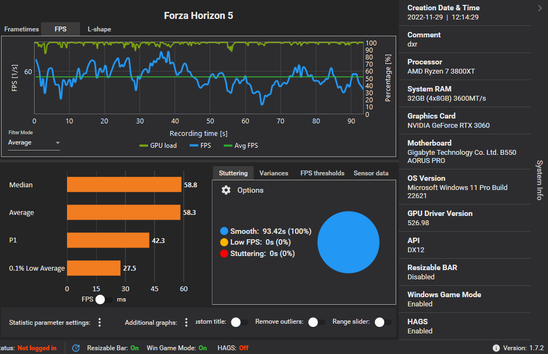Collapse the System Info panel arrow
Viewport: 548px width, 354px height.
(x=540, y=8)
